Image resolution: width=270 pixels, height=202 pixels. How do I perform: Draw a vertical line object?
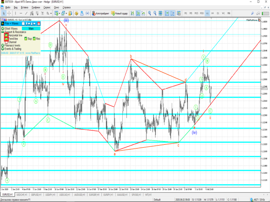[15, 13]
